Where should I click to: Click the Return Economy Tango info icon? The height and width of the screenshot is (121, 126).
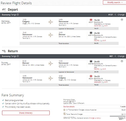(18, 56)
